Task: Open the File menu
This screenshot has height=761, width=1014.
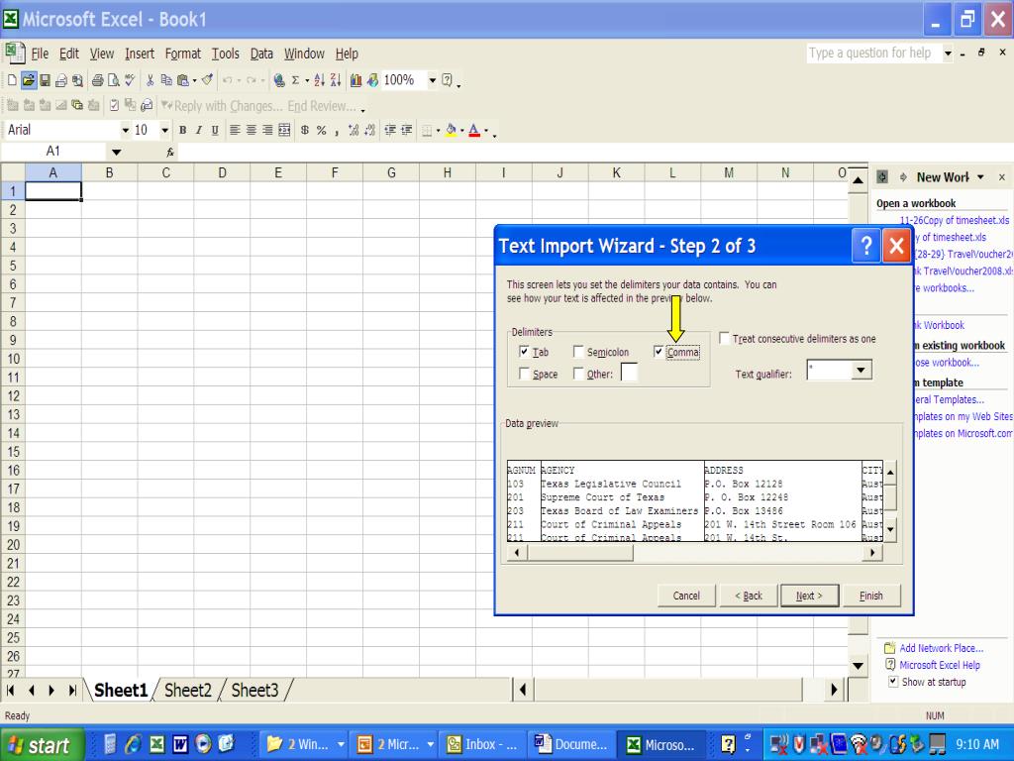Action: click(x=40, y=54)
